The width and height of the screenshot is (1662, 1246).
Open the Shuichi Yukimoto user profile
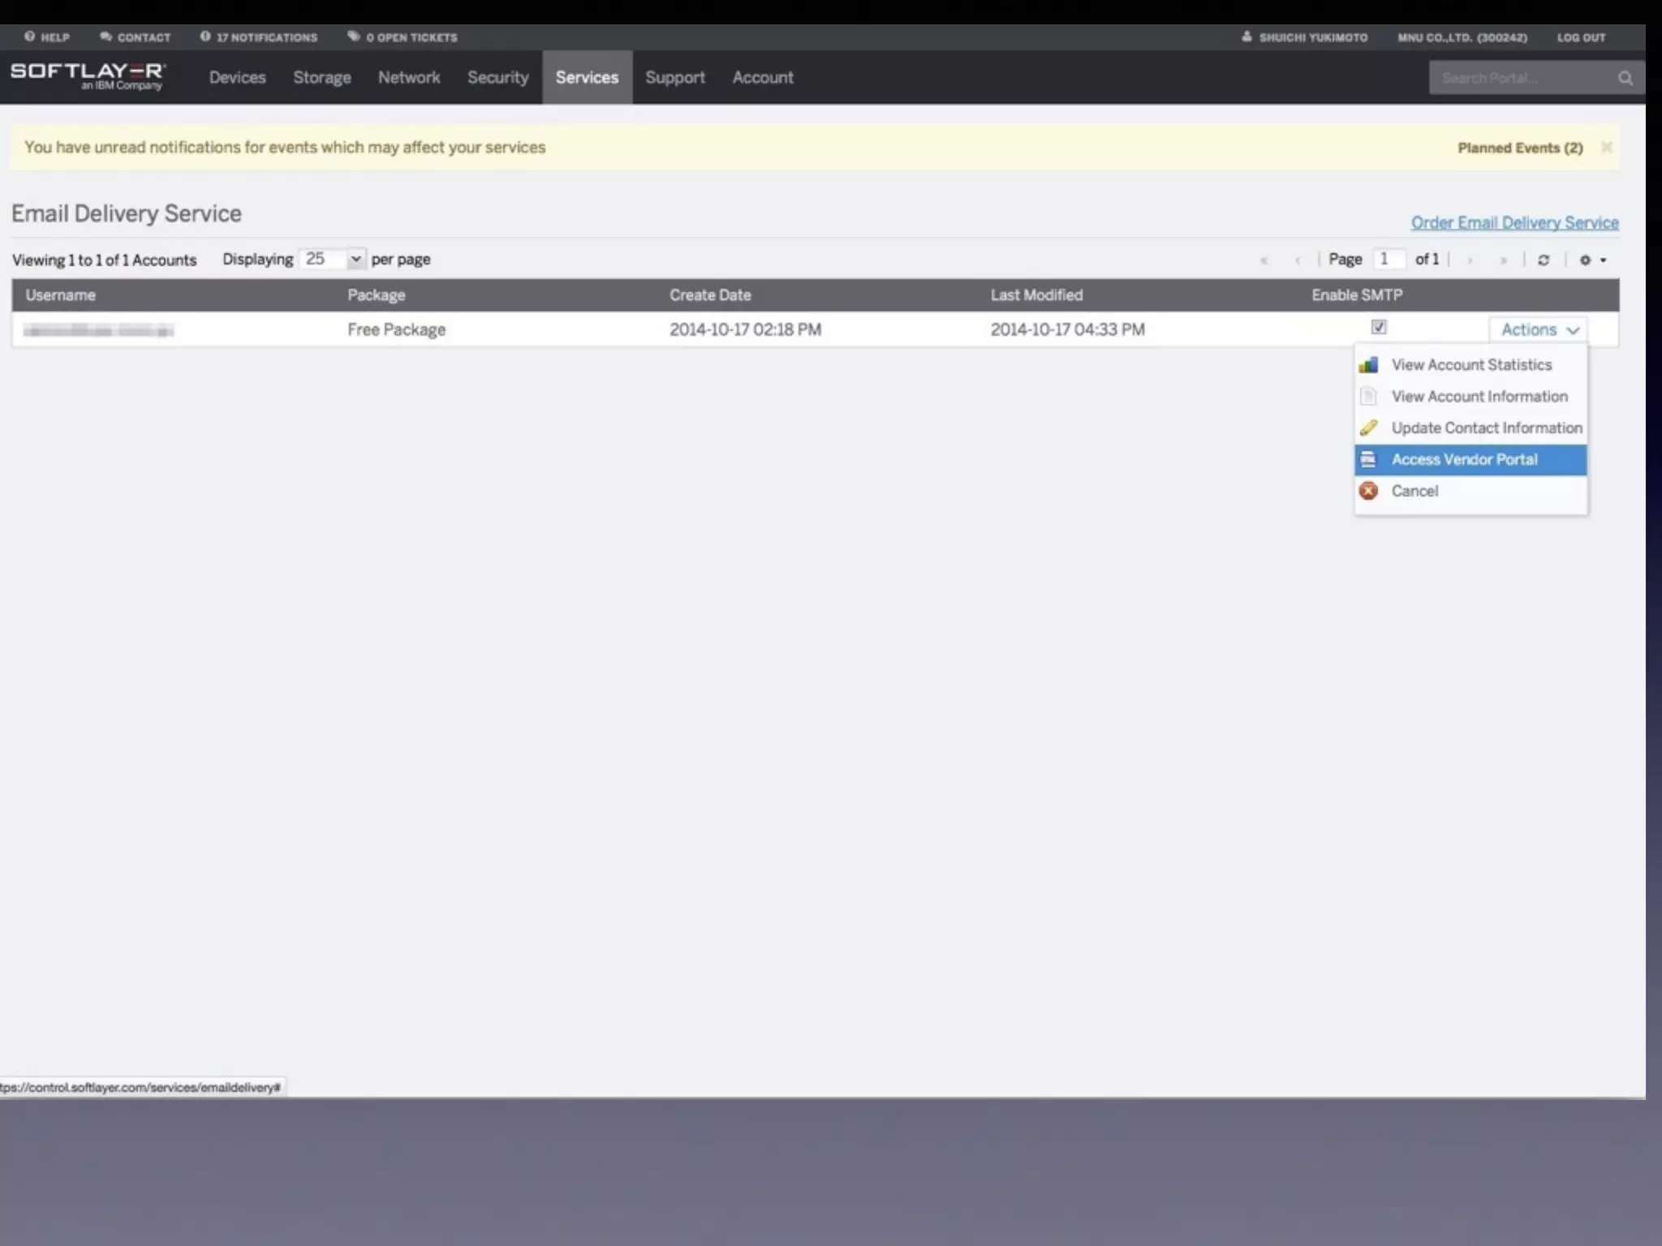pyautogui.click(x=1305, y=37)
